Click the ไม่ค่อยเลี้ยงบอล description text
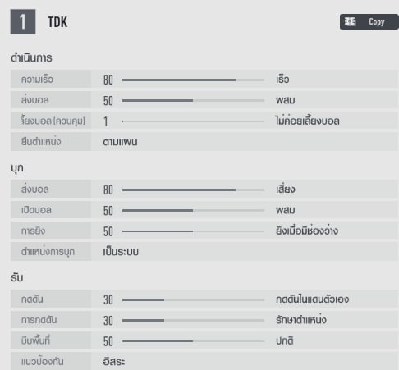The height and width of the screenshot is (370, 399). point(307,121)
